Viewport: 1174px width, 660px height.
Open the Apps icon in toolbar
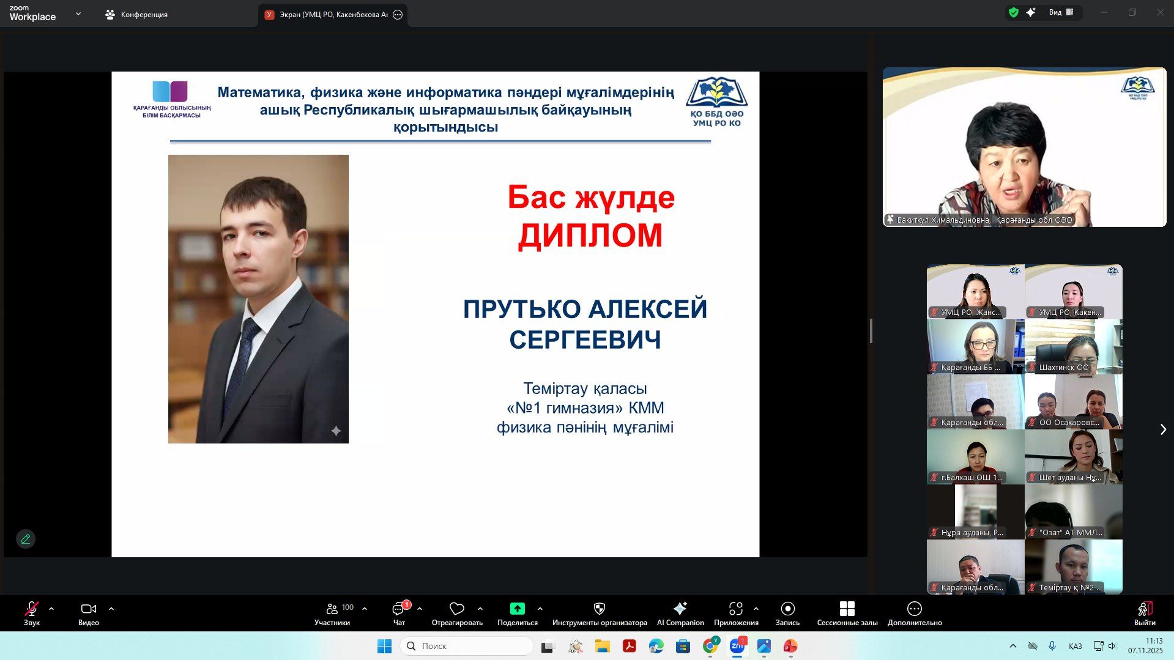(735, 609)
